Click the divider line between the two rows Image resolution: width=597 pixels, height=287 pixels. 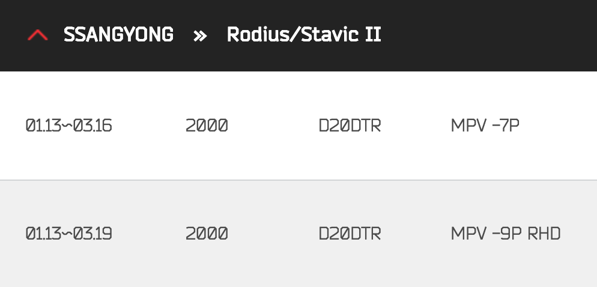coord(298,180)
